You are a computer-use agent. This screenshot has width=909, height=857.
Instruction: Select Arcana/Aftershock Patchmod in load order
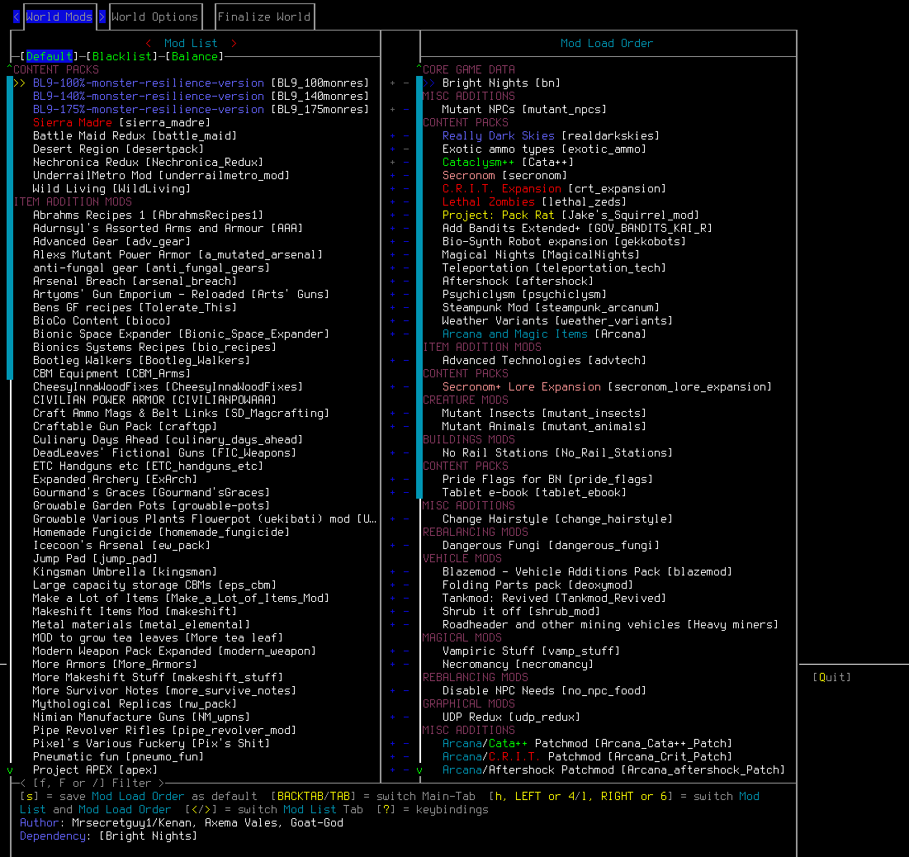click(x=613, y=770)
